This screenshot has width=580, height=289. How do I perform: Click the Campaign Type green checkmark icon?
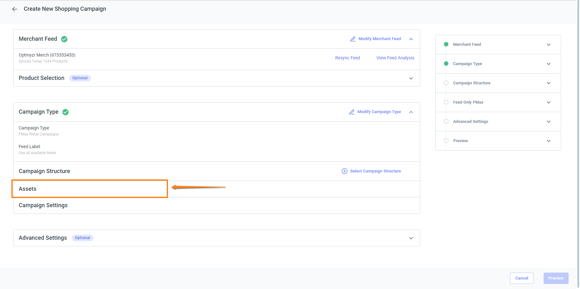(65, 112)
